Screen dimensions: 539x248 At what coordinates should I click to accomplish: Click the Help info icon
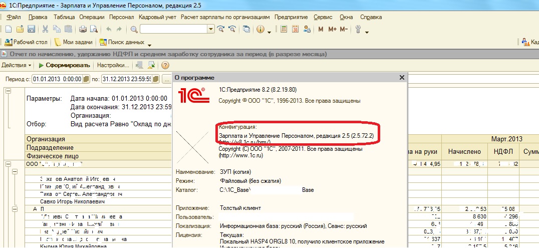pyautogui.click(x=260, y=29)
